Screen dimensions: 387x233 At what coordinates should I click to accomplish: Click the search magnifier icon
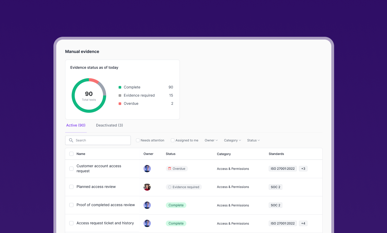tap(71, 140)
